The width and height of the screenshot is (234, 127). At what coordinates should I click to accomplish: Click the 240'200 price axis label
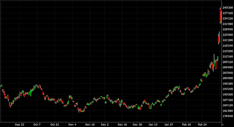228,8
